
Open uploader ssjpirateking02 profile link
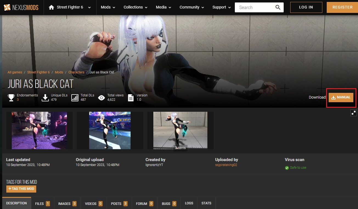pyautogui.click(x=226, y=165)
